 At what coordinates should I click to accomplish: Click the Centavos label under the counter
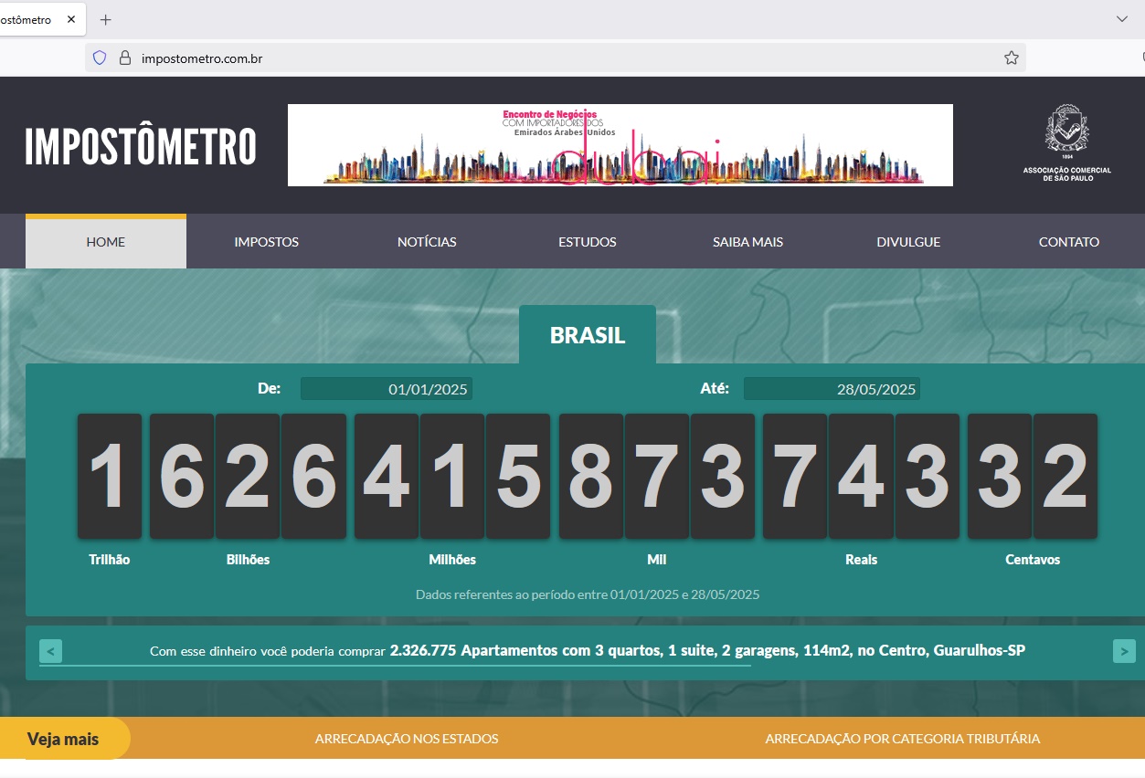(1033, 560)
